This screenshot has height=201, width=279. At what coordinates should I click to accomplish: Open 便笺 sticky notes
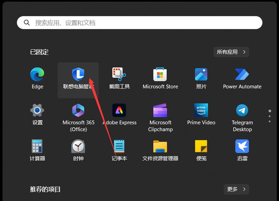pos(201,150)
